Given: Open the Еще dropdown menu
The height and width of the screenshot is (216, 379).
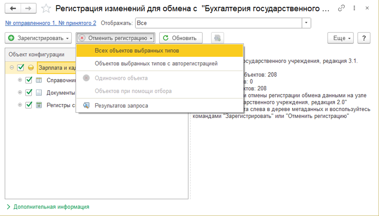Looking at the screenshot, I should tap(340, 38).
